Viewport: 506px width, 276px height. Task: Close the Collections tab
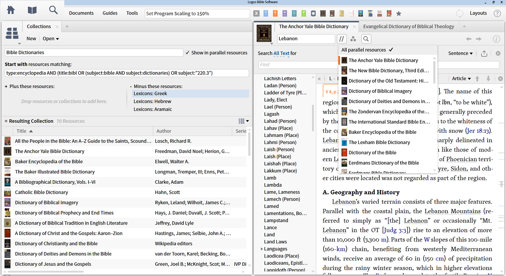click(x=57, y=27)
